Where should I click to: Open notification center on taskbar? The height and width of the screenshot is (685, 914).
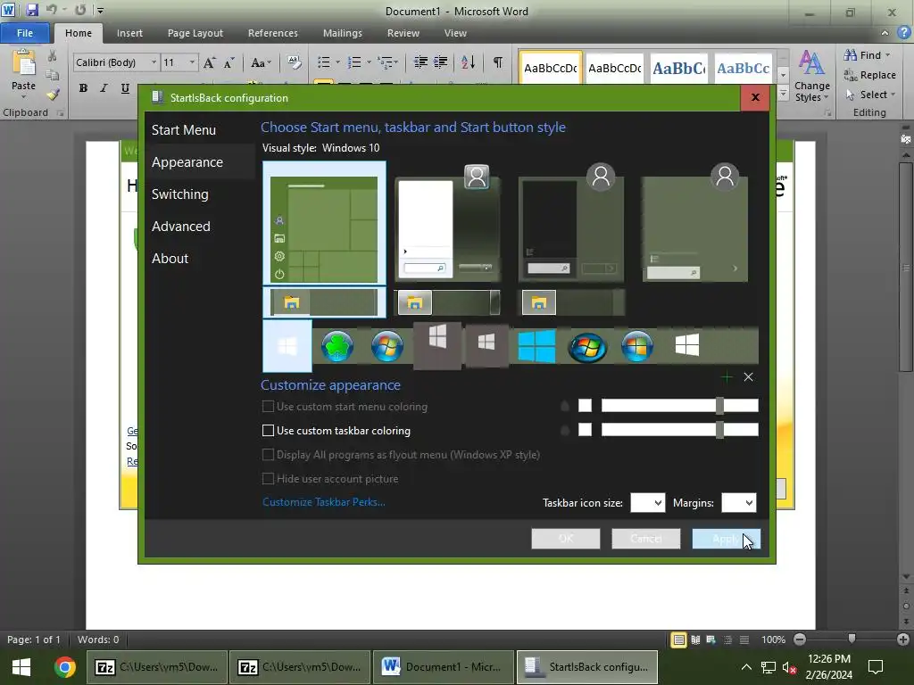(875, 667)
